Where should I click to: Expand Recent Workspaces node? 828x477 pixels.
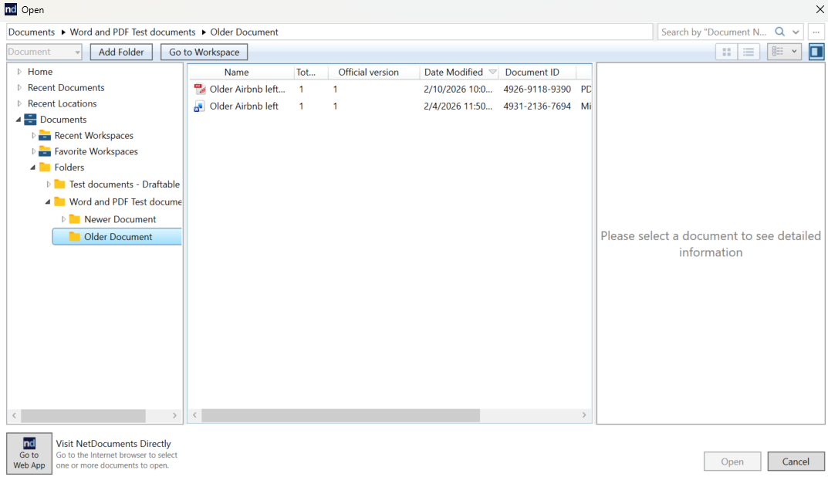pos(33,135)
